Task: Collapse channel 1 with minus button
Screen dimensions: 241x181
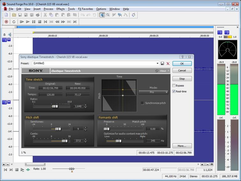Action: [x=9, y=40]
